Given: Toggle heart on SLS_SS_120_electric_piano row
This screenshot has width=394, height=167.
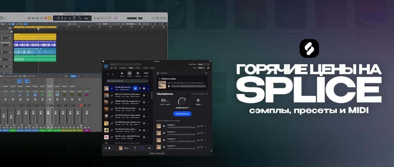Looking at the screenshot, I should [140, 109].
